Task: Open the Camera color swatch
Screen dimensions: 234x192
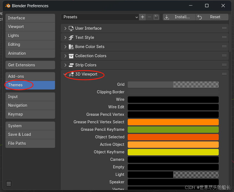Action: [x=173, y=159]
